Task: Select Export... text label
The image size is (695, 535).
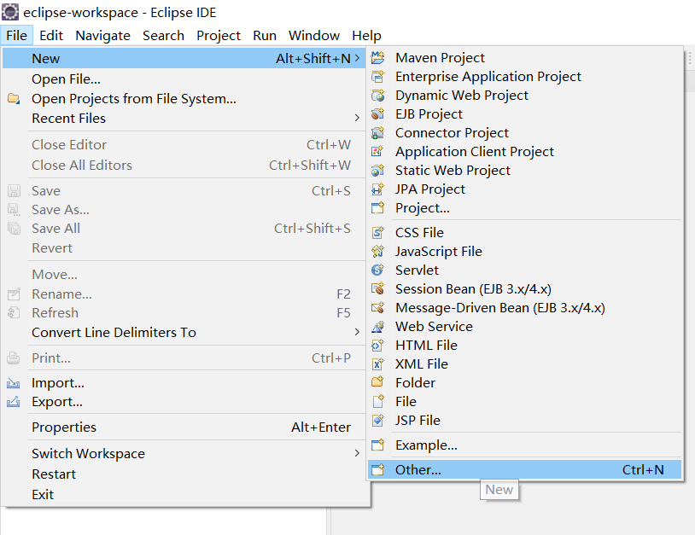Action: pyautogui.click(x=56, y=402)
